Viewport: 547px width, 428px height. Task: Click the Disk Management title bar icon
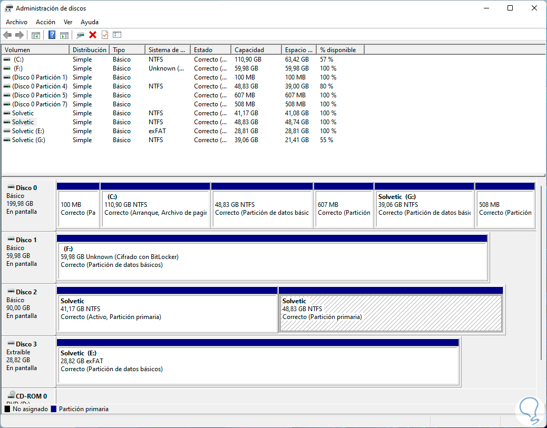tap(9, 8)
